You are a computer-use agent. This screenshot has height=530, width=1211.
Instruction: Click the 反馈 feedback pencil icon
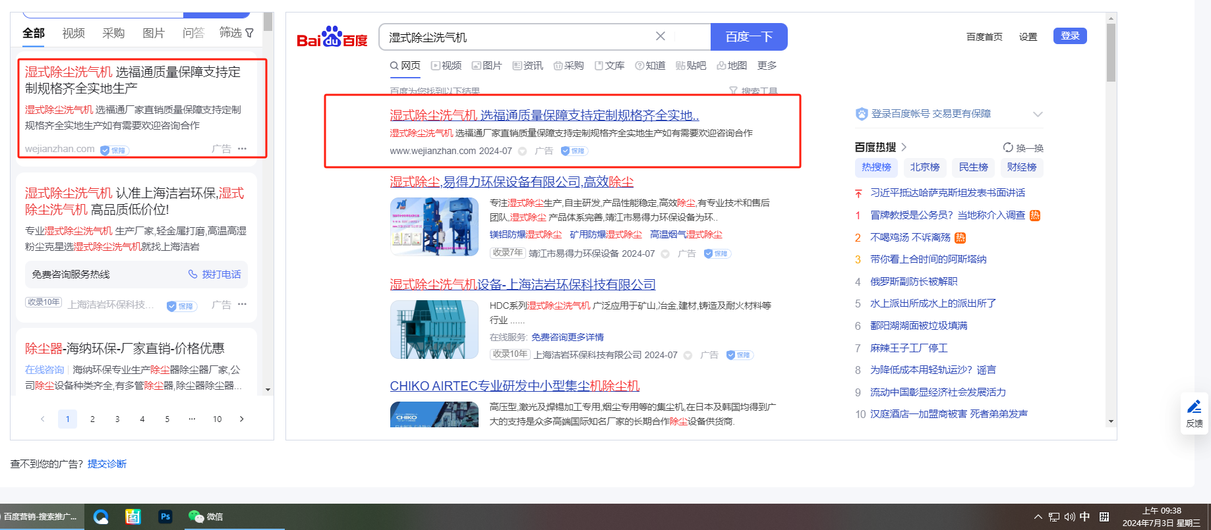(1194, 408)
